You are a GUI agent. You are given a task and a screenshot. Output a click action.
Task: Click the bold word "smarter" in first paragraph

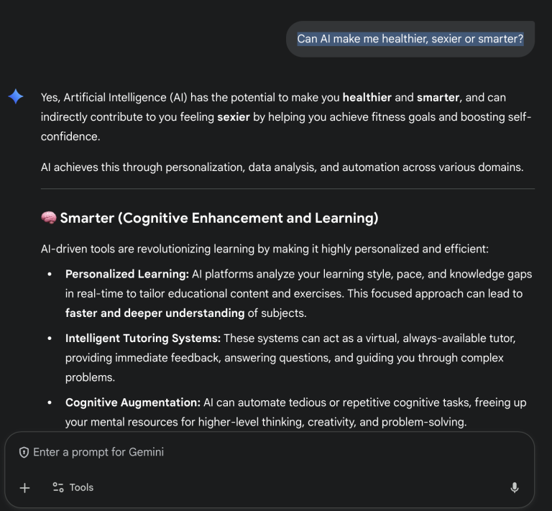438,97
